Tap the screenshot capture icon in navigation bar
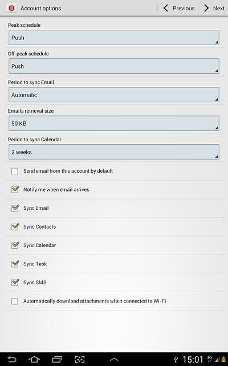The height and width of the screenshot is (366, 228). (79, 359)
